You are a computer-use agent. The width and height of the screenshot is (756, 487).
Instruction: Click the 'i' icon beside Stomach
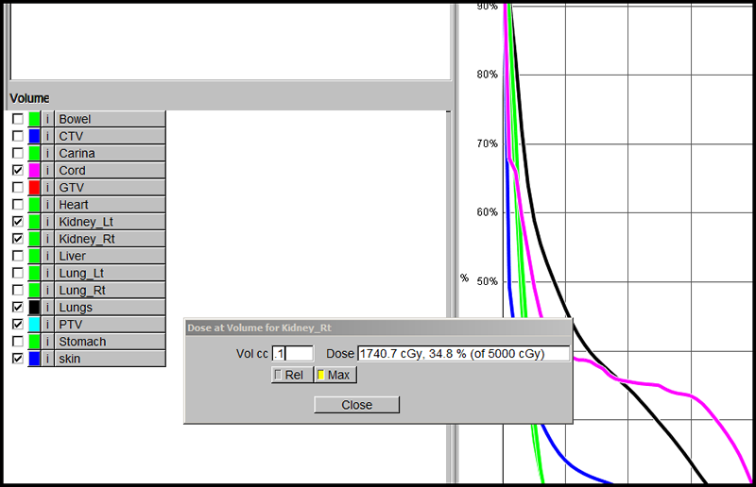(48, 342)
